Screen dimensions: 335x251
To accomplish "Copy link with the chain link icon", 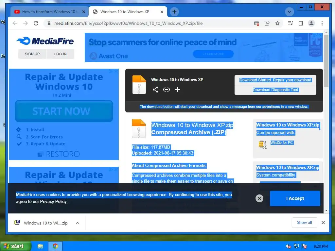I will [x=167, y=90].
